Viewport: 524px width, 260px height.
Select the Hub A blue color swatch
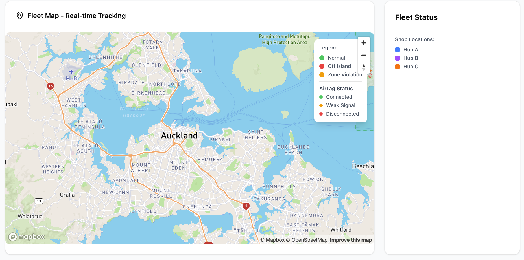point(398,49)
